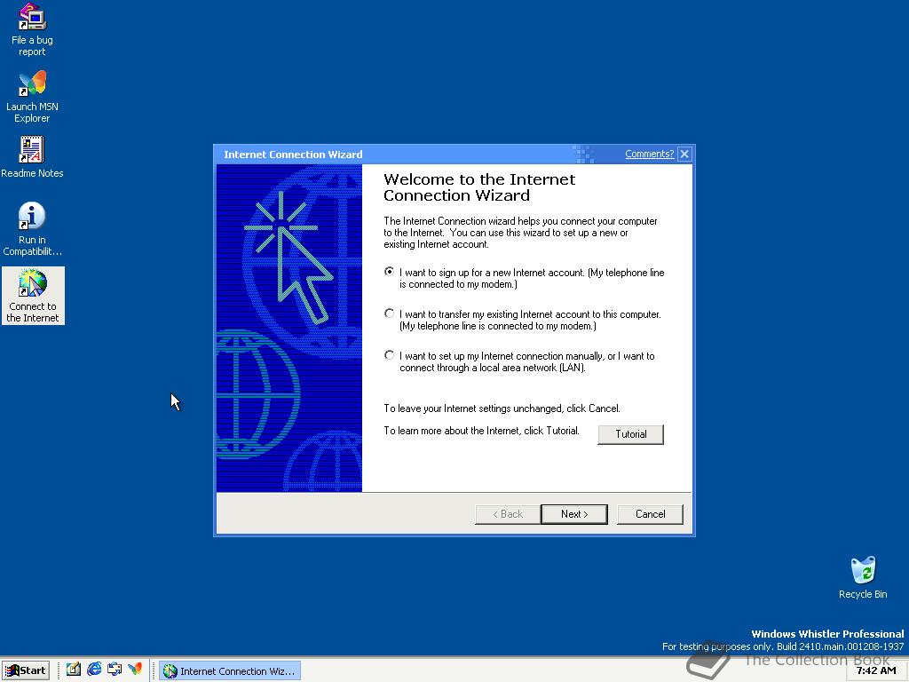Select the Launch MSN Explorer desktop icon
Viewport: 909px width, 682px height.
click(33, 96)
